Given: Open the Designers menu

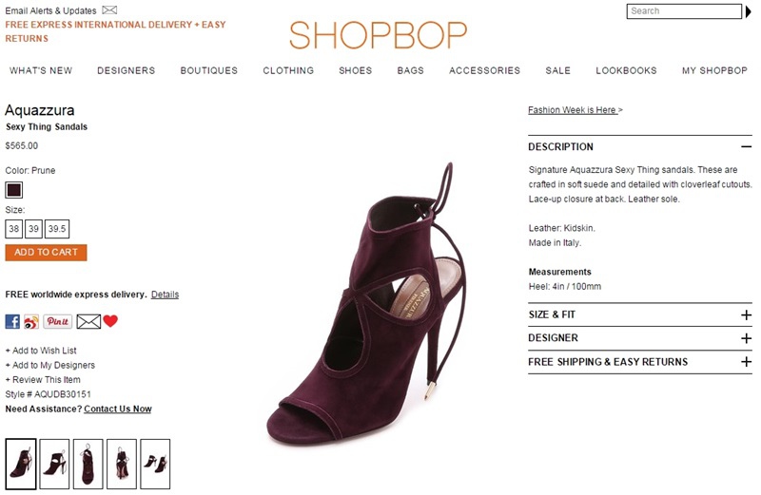Looking at the screenshot, I should [127, 71].
